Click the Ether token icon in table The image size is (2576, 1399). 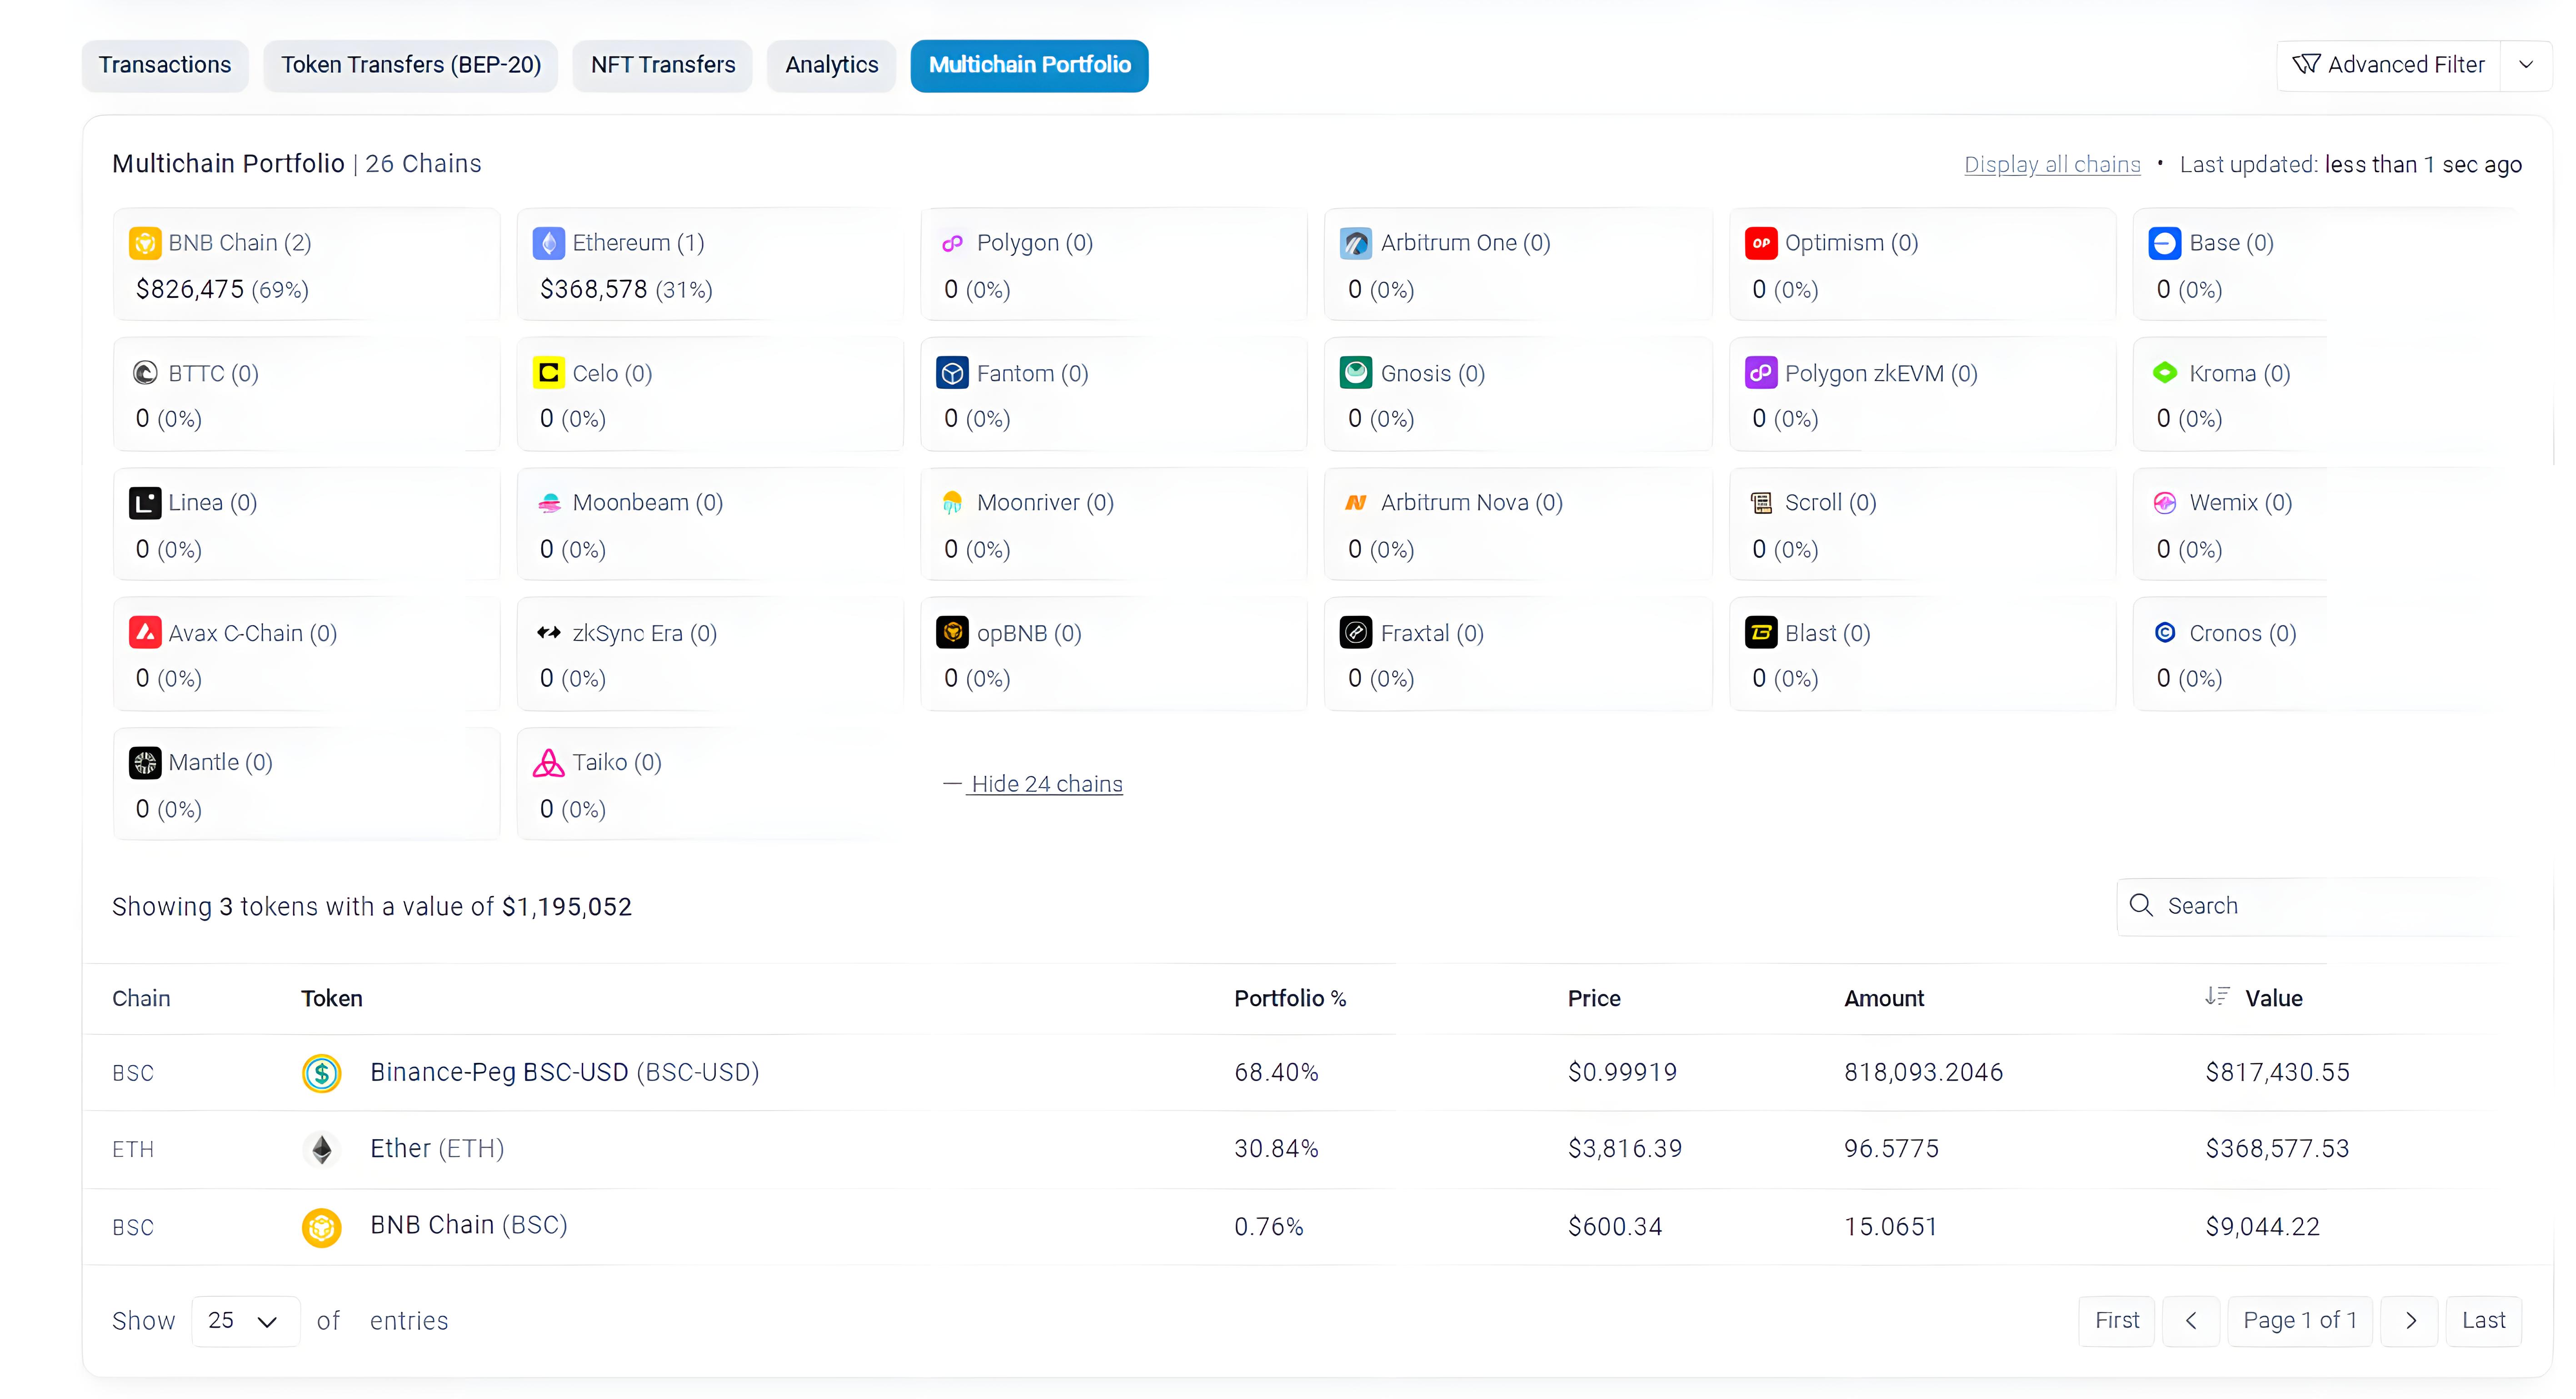click(322, 1149)
